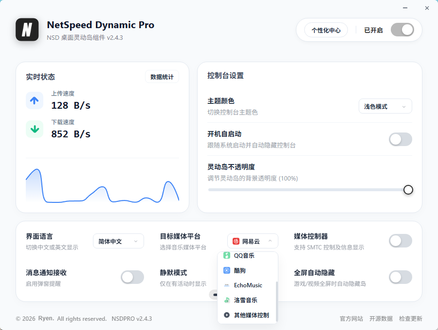The height and width of the screenshot is (330, 438).
Task: Minimize the NetSpeed window
Action: pos(405,8)
